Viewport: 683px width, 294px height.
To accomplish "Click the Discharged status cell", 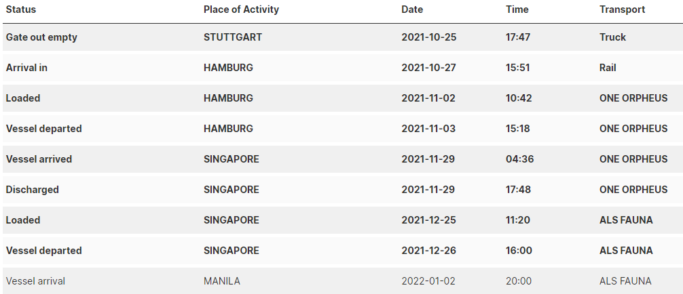I will coord(32,190).
